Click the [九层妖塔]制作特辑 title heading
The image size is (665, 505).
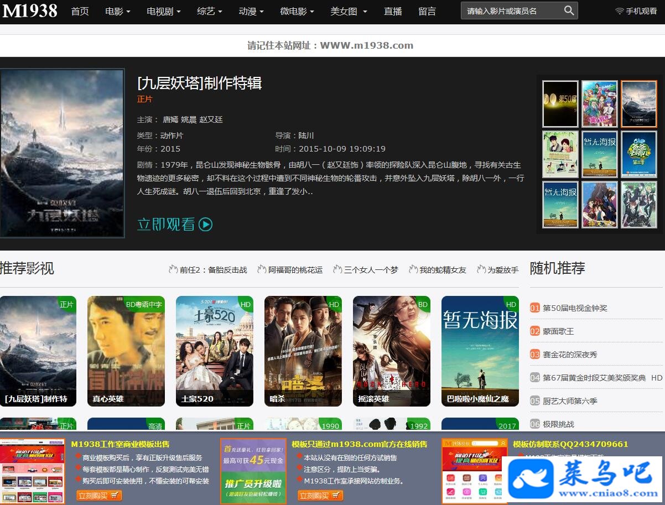tap(199, 83)
